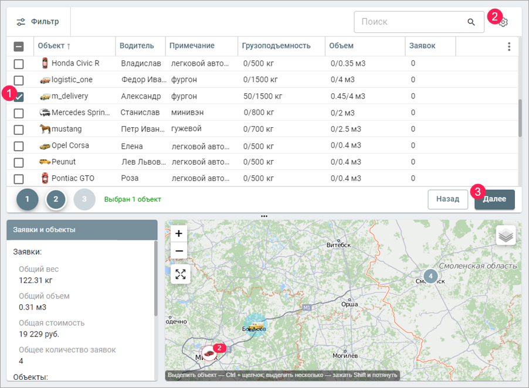The image size is (529, 388).
Task: Toggle fullscreen map view
Action: pos(180,274)
